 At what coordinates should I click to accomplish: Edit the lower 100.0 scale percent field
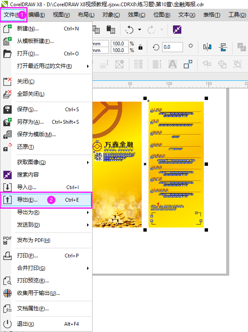(120, 50)
